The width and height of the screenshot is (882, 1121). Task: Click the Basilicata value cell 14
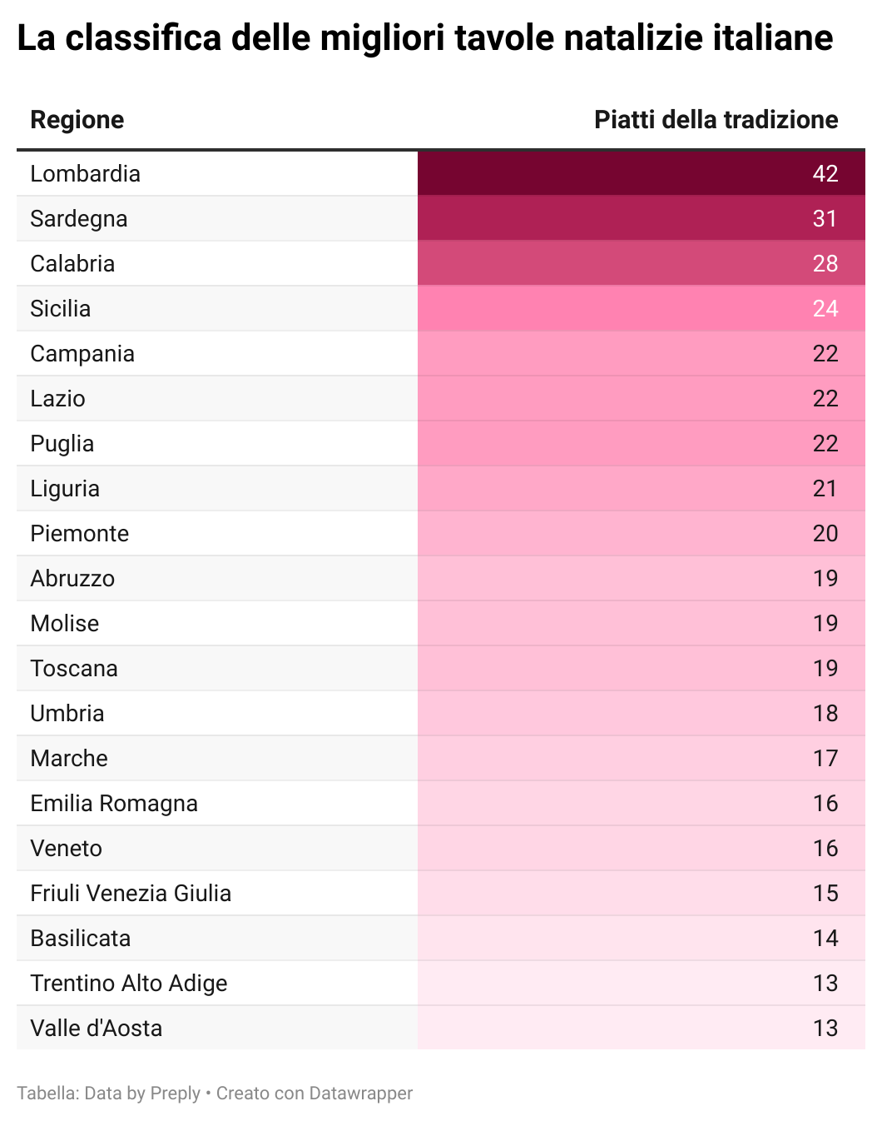pos(642,938)
